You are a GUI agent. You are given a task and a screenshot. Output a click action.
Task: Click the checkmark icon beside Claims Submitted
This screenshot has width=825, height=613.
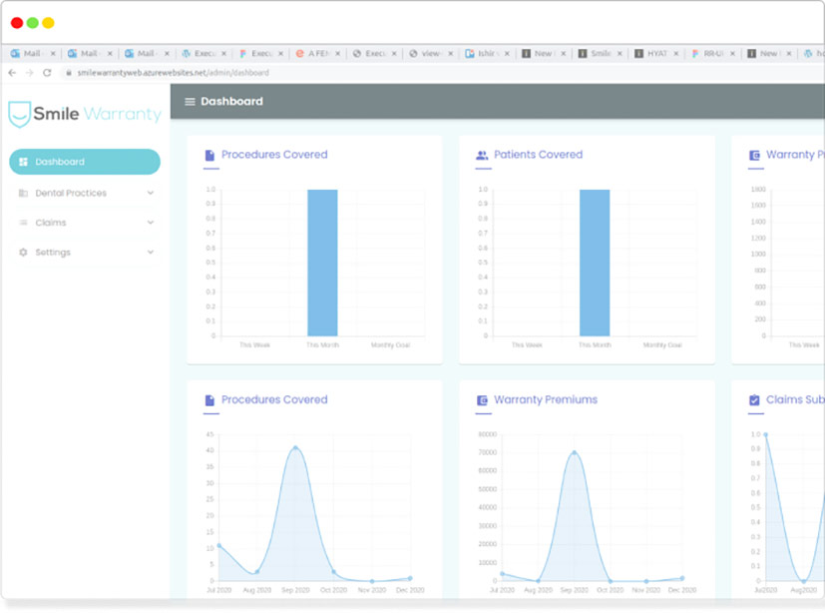(x=754, y=400)
